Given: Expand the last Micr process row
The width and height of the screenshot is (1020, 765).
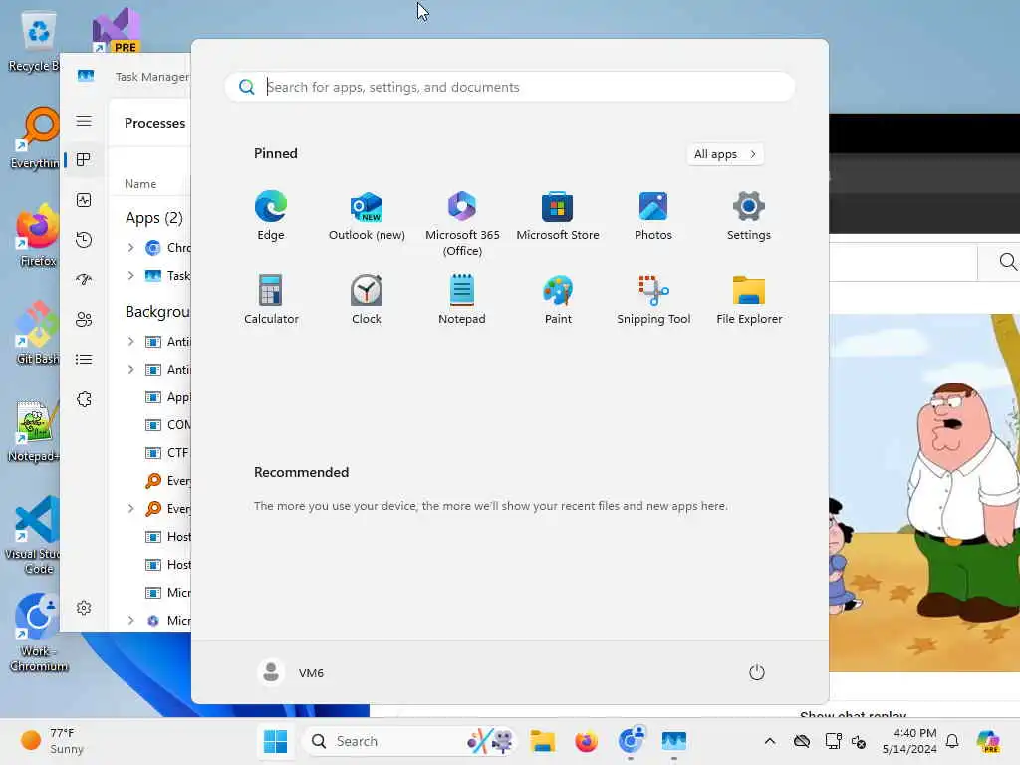Looking at the screenshot, I should coord(130,621).
